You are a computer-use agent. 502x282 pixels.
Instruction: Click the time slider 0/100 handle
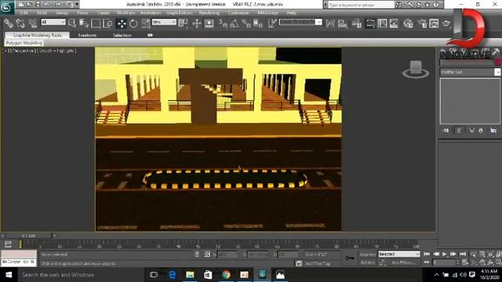point(28,236)
